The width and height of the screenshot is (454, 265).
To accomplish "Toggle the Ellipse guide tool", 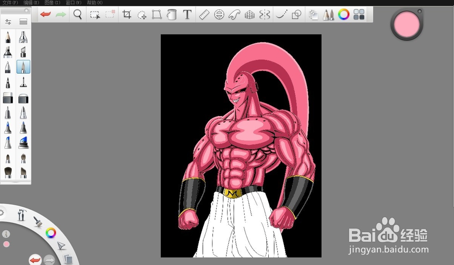I will pos(219,14).
